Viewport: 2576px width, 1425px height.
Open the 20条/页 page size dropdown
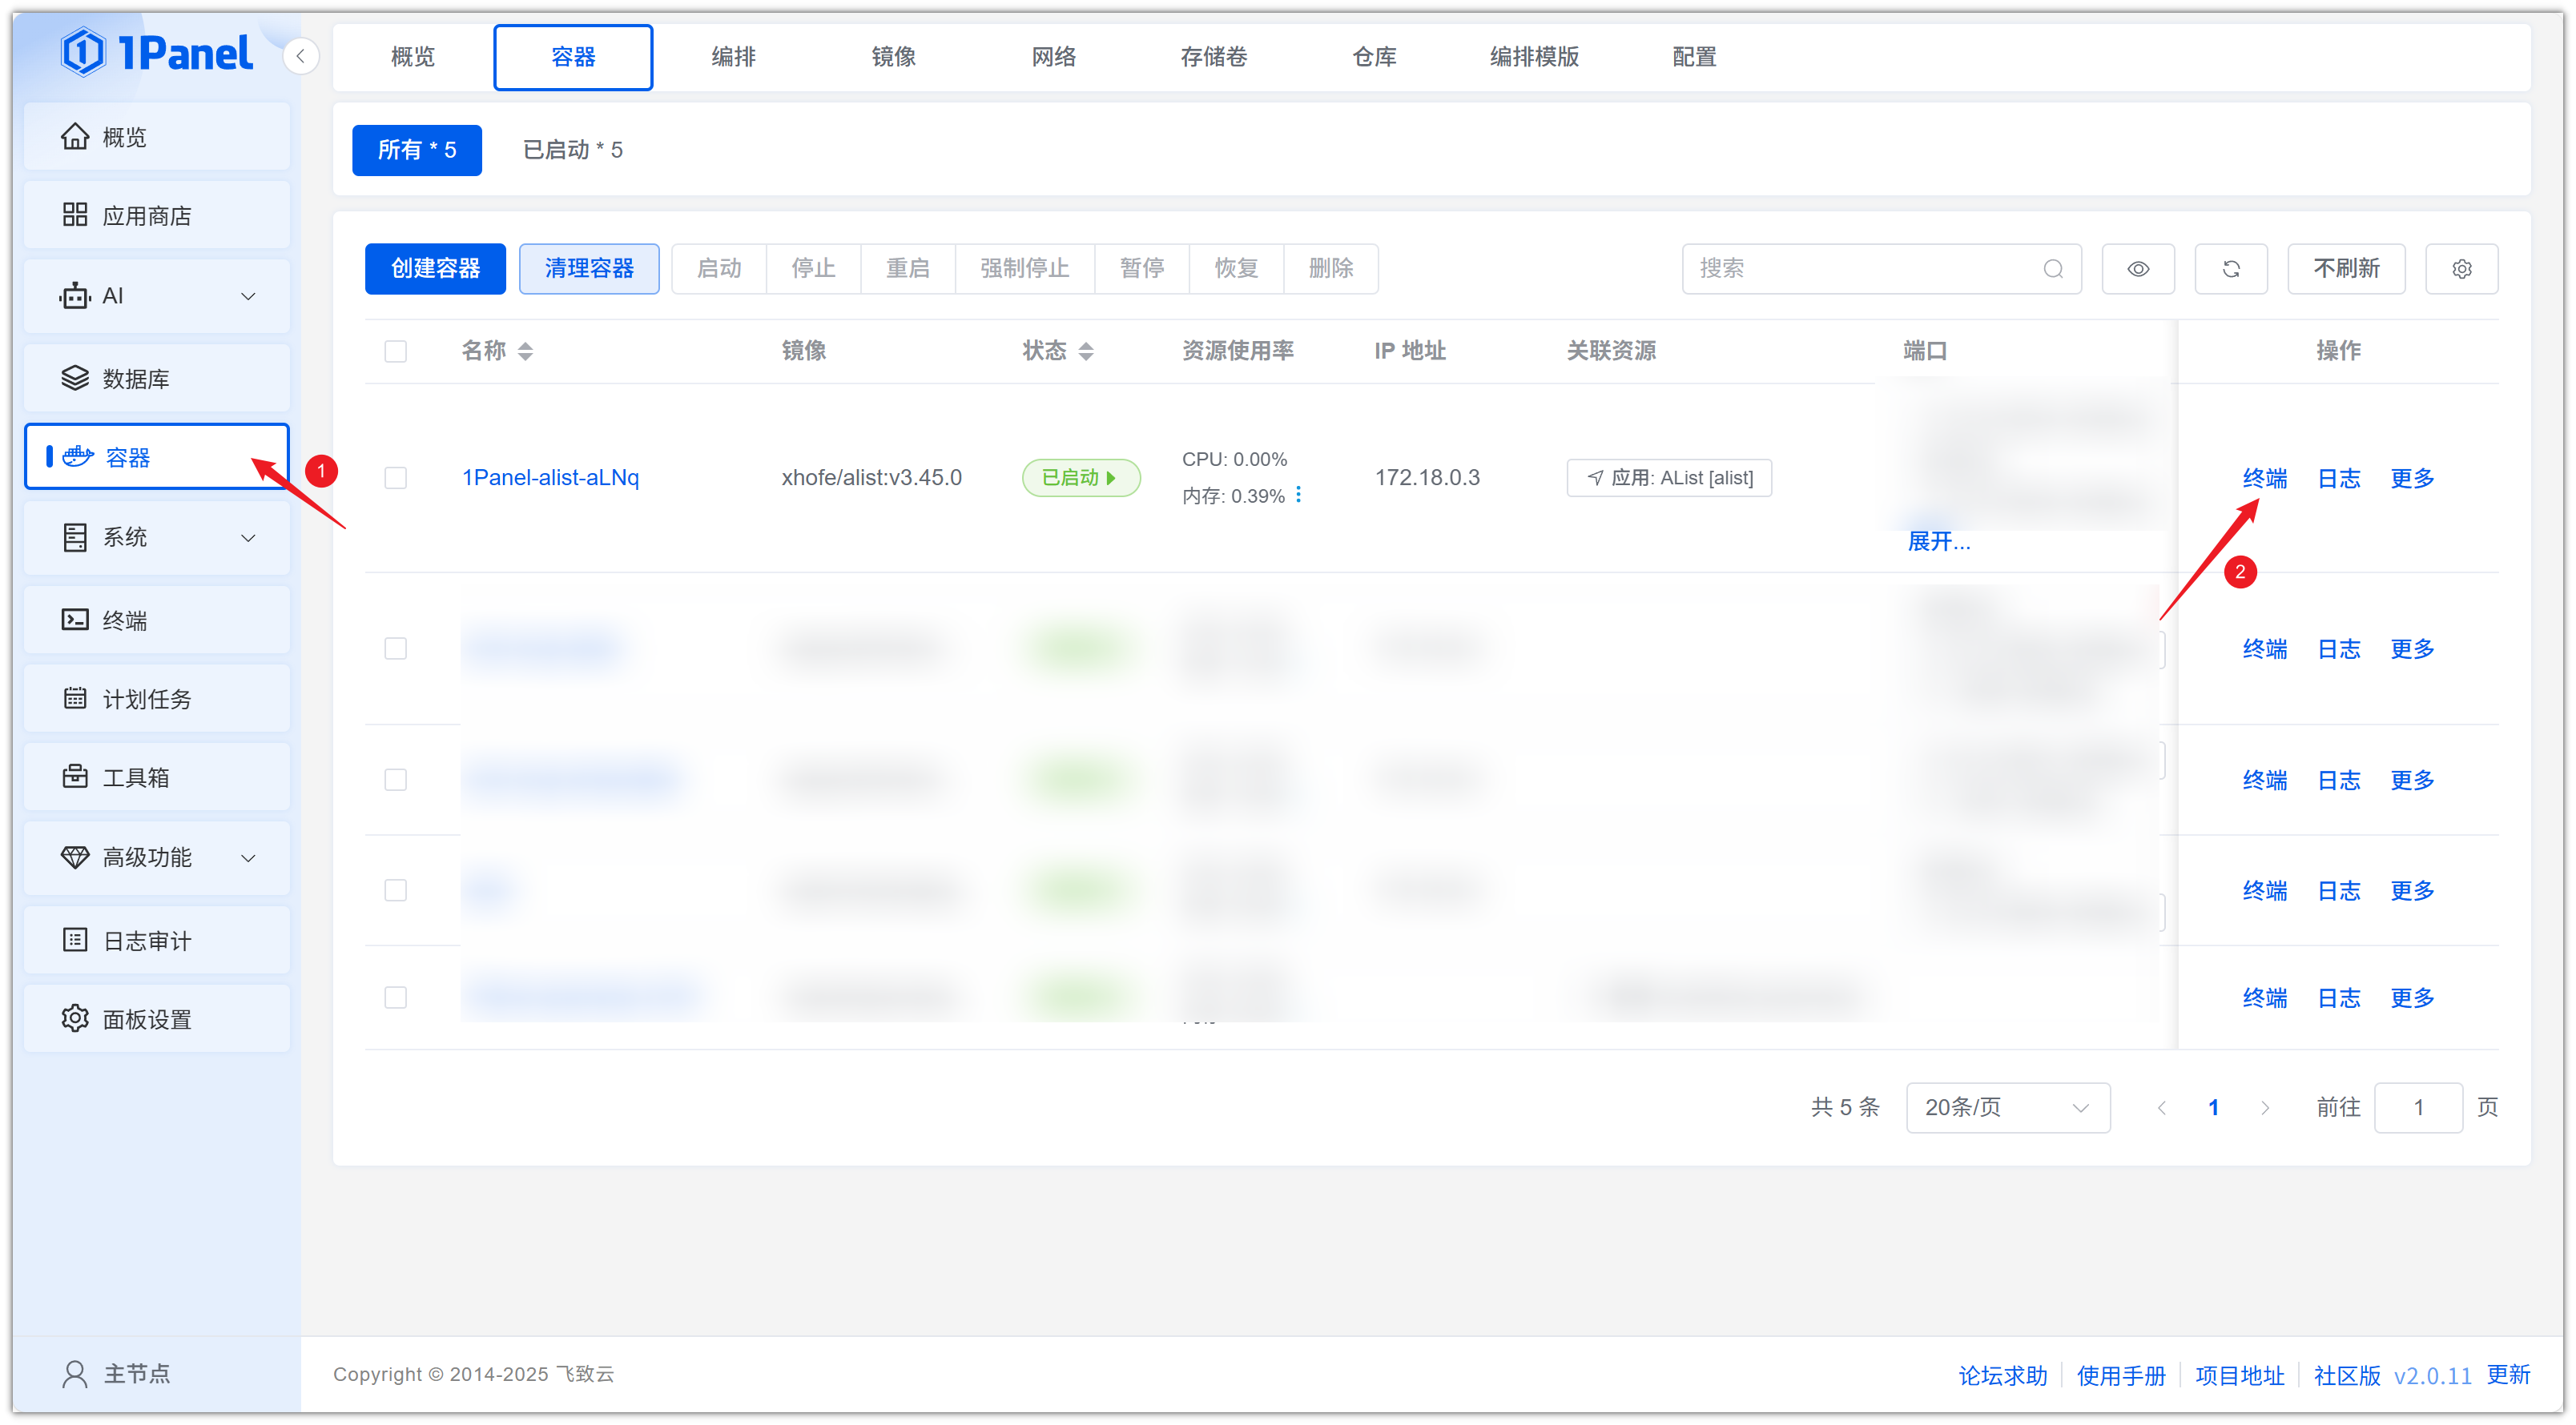[x=2007, y=1107]
